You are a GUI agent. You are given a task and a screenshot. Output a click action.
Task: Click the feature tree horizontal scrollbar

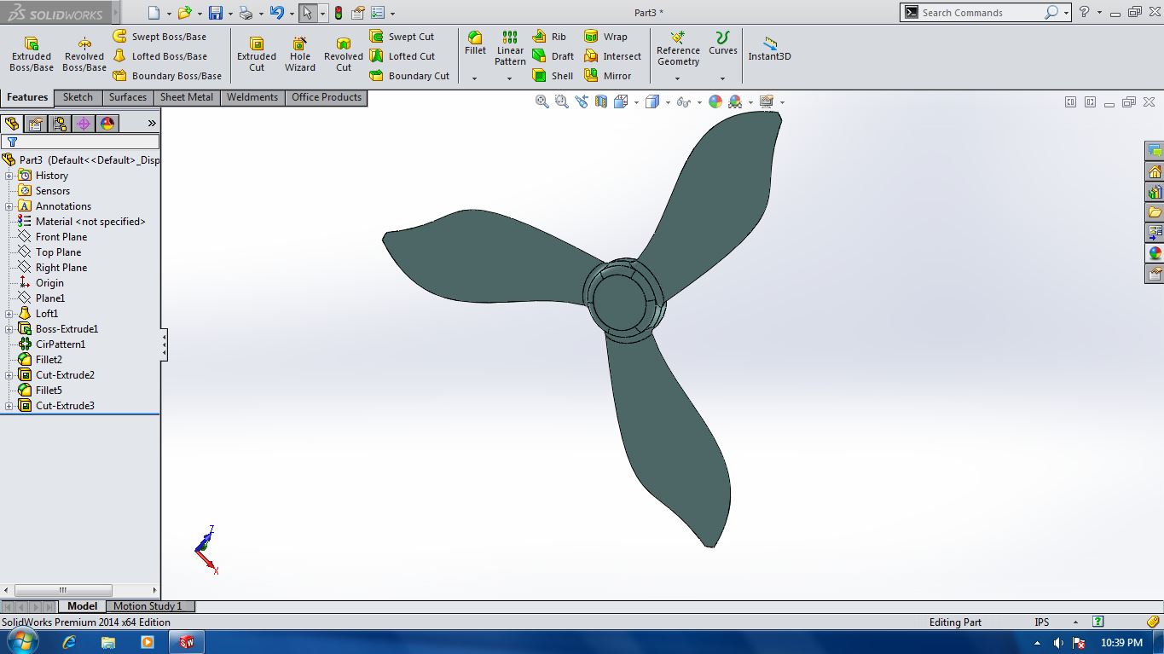[x=62, y=590]
